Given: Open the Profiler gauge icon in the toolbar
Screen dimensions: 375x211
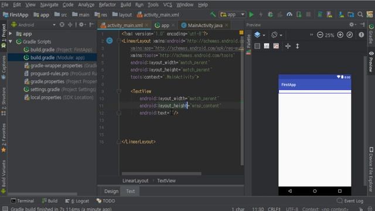Looking at the screenshot, I should (x=289, y=15).
